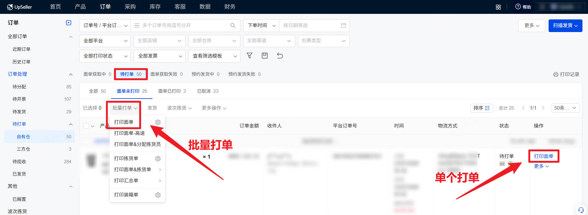This screenshot has width=588, height=215.
Task: Click the UpSeller logo
Action: [x=19, y=7]
